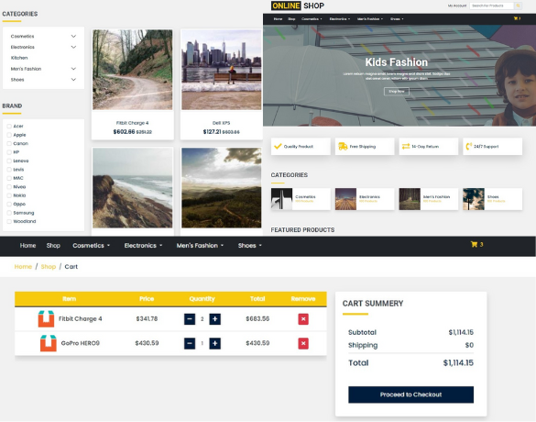
Task: Tick the Oppo brand checkbox
Action: 9,204
